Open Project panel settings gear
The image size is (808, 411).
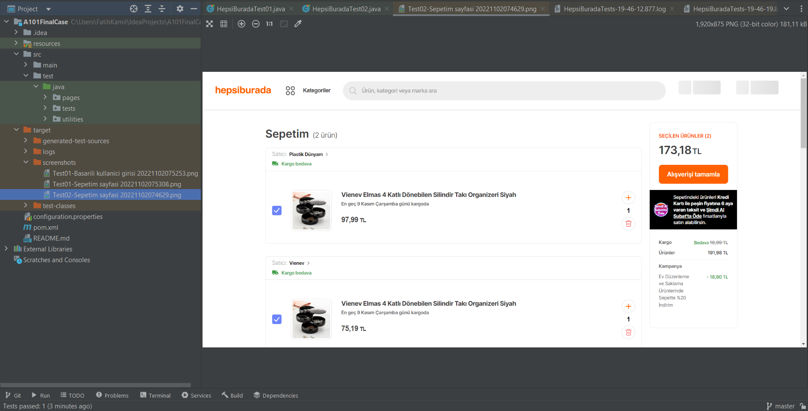pos(180,9)
